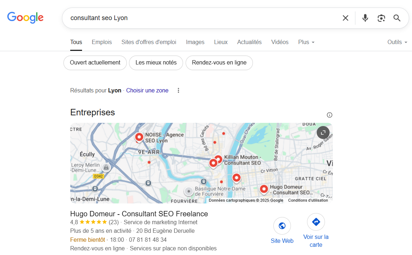Go to the Google logo homepage

tap(25, 18)
